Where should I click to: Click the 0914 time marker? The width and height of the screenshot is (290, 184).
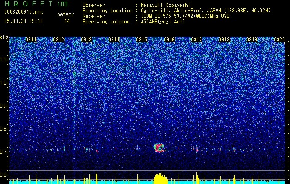114,40
